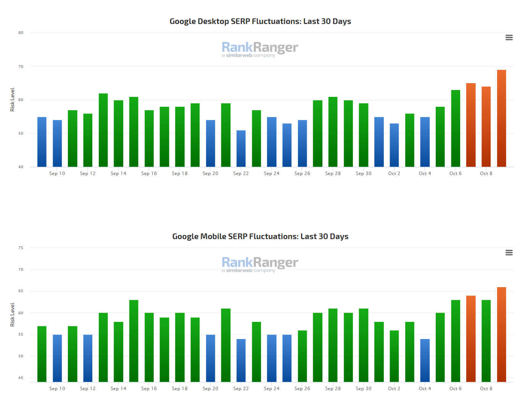This screenshot has height=402, width=525.
Task: Click the Sep 16 x-axis label on desktop chart
Action: click(149, 174)
